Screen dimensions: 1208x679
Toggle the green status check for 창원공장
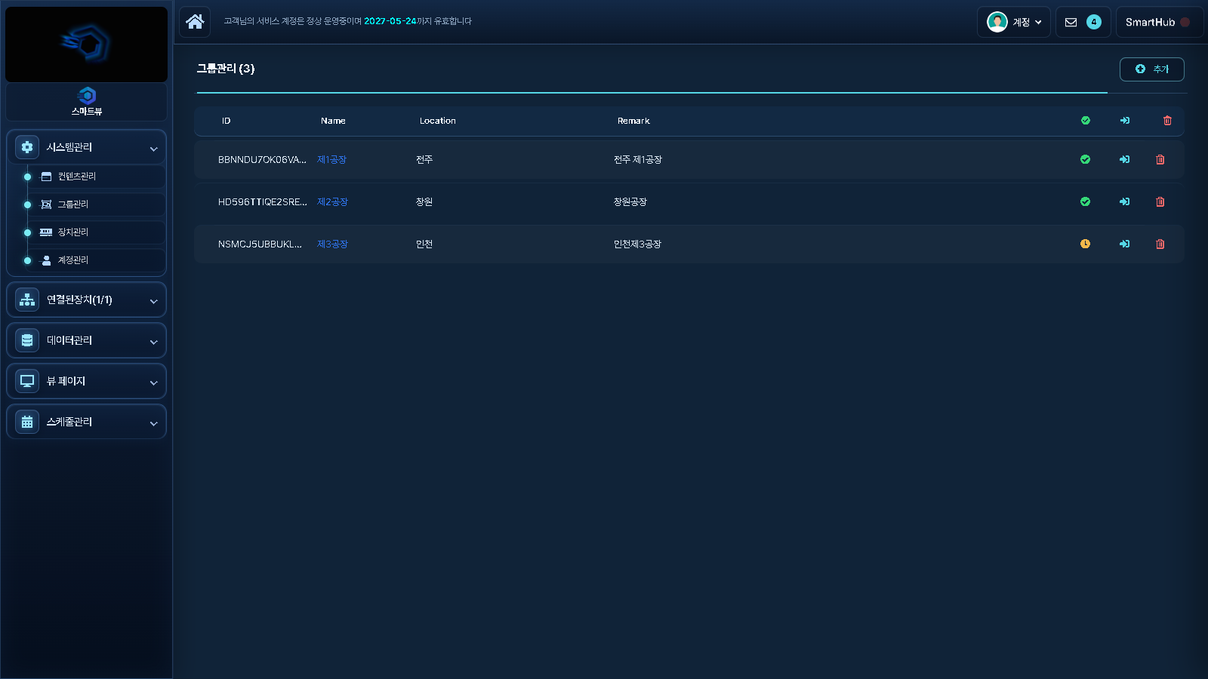tap(1085, 201)
